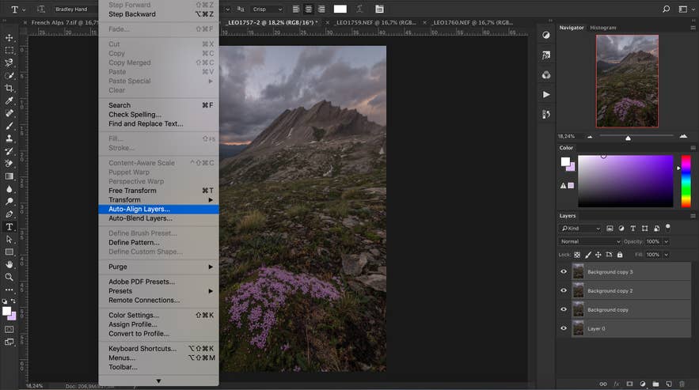Screen dimensions: 699x390
Task: Click Define Pattern menu item
Action: pyautogui.click(x=158, y=243)
